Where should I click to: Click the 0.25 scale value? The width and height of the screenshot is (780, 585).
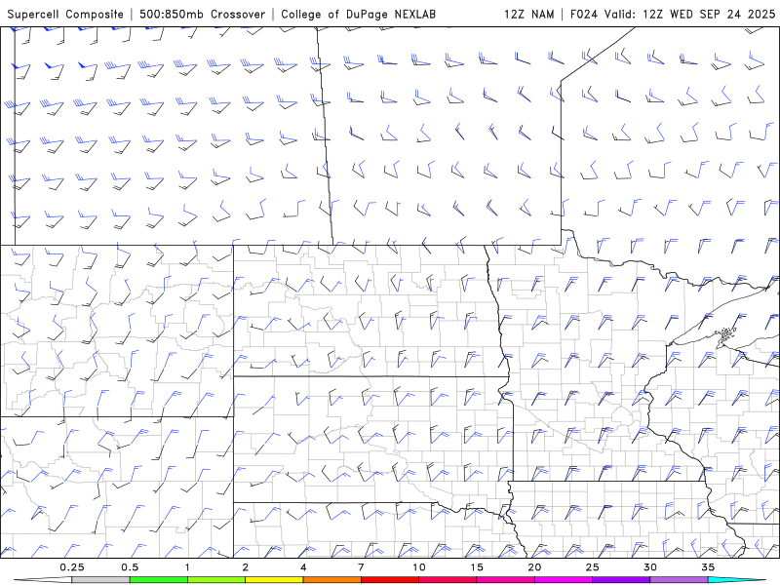72,567
